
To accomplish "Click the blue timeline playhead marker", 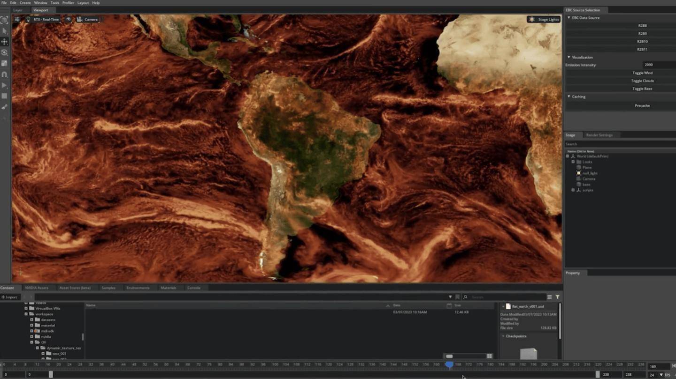I will point(449,364).
